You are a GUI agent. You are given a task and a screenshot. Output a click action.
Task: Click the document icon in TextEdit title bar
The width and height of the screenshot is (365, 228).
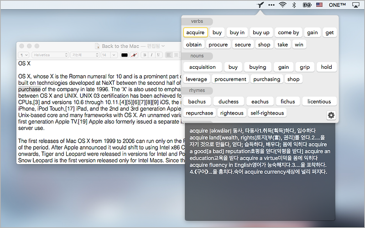[x=97, y=46]
